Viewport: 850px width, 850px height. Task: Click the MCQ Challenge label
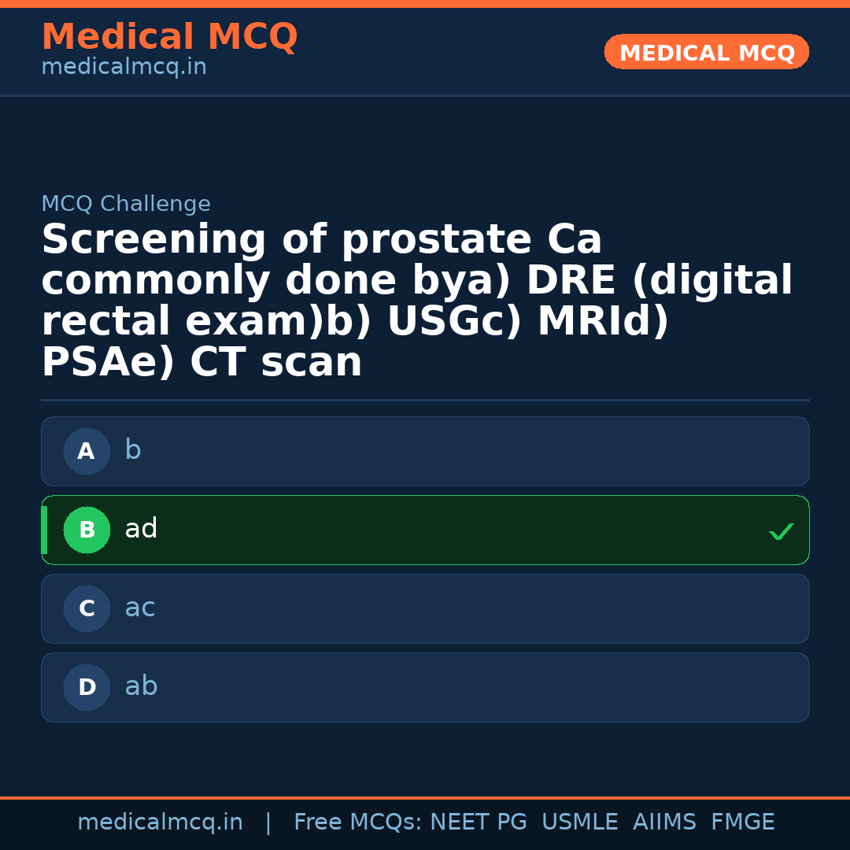pyautogui.click(x=126, y=205)
